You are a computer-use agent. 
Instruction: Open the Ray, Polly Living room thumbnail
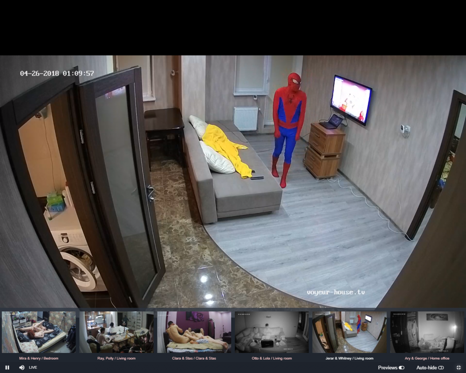116,332
